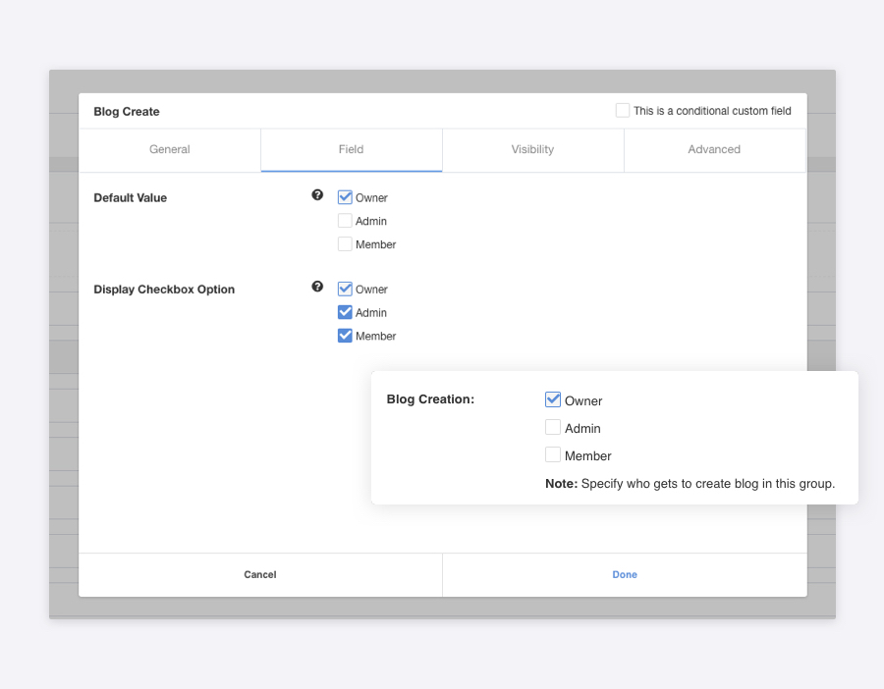Check Member under Default Value
Screen dimensions: 884x689
345,244
